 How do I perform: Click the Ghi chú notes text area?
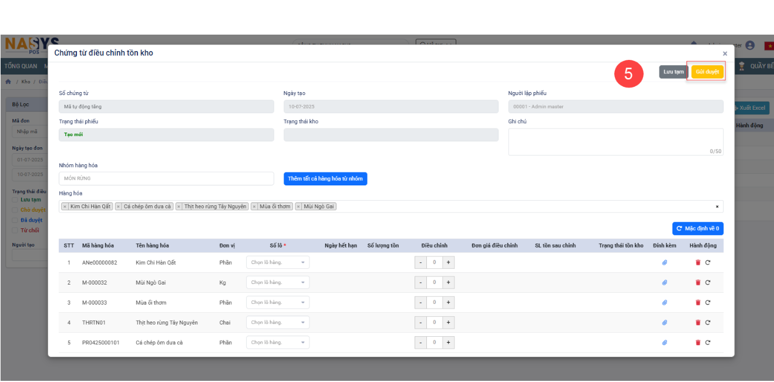[615, 141]
